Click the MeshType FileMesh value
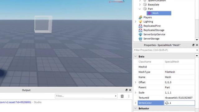 click(179, 72)
